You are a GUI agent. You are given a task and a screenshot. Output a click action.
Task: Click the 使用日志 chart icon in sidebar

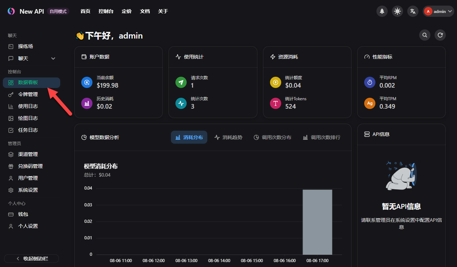(11, 106)
